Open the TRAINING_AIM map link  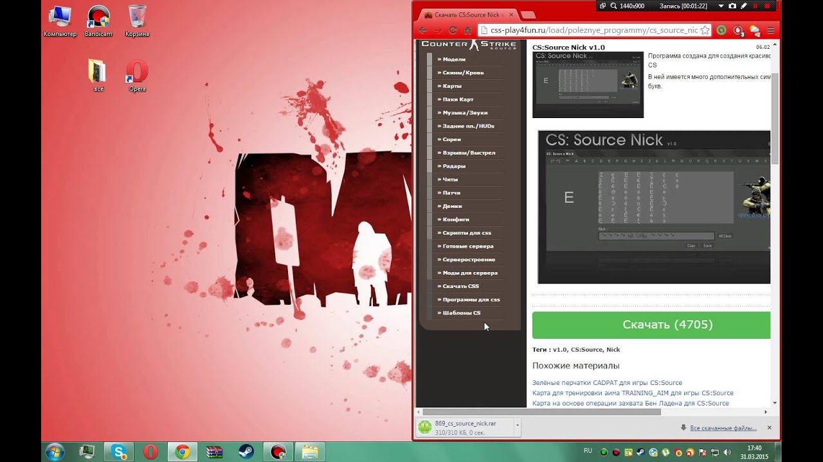(633, 393)
